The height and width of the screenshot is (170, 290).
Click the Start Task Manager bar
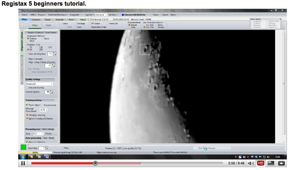212,148
